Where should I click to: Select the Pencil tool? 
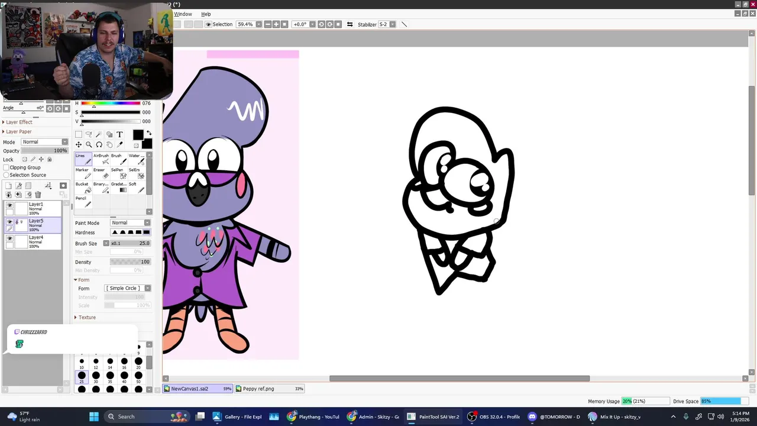83,202
